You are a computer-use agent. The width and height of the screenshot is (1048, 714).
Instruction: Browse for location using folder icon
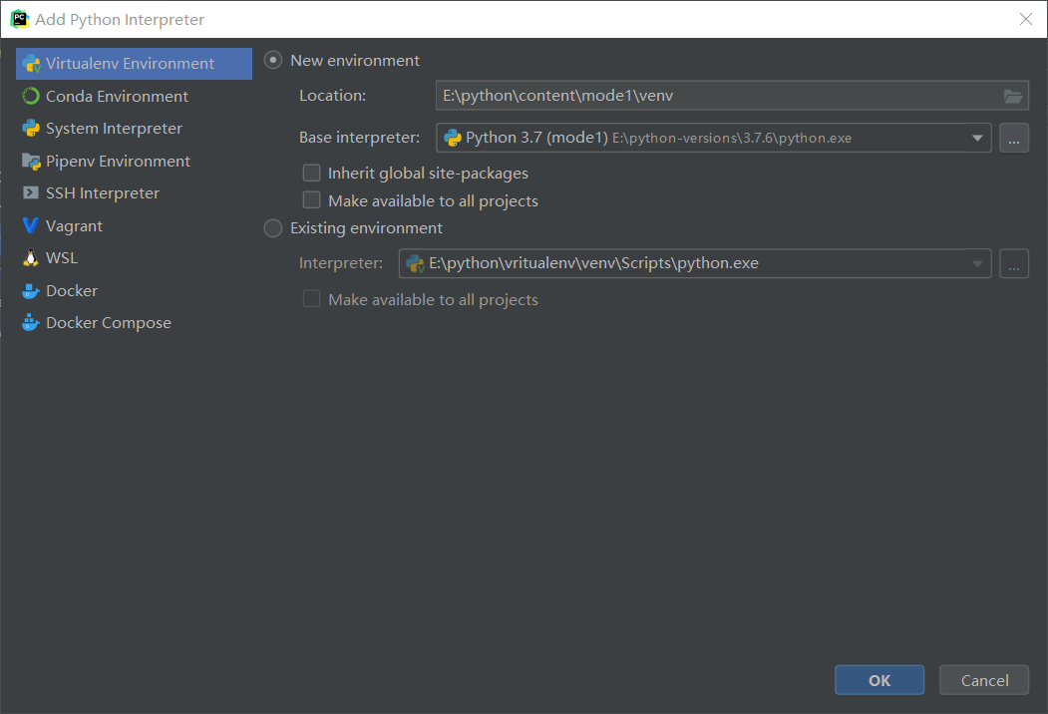pyautogui.click(x=1013, y=97)
